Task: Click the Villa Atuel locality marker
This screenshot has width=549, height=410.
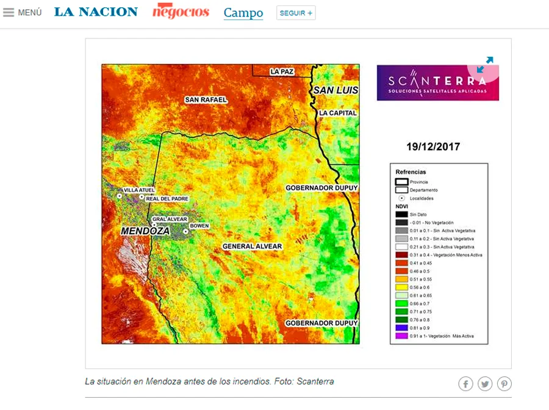Action: click(119, 196)
